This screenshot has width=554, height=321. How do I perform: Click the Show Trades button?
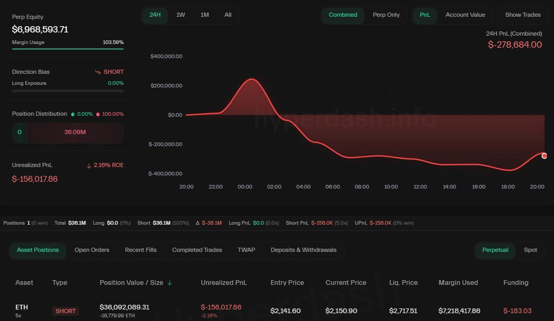point(523,15)
